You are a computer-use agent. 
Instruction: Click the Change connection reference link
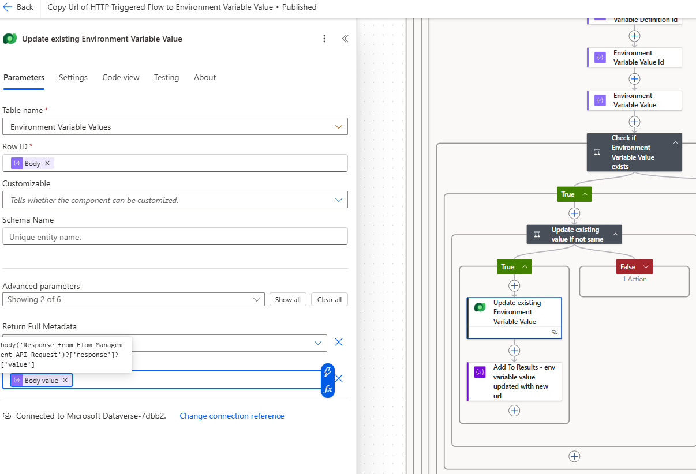coord(231,416)
